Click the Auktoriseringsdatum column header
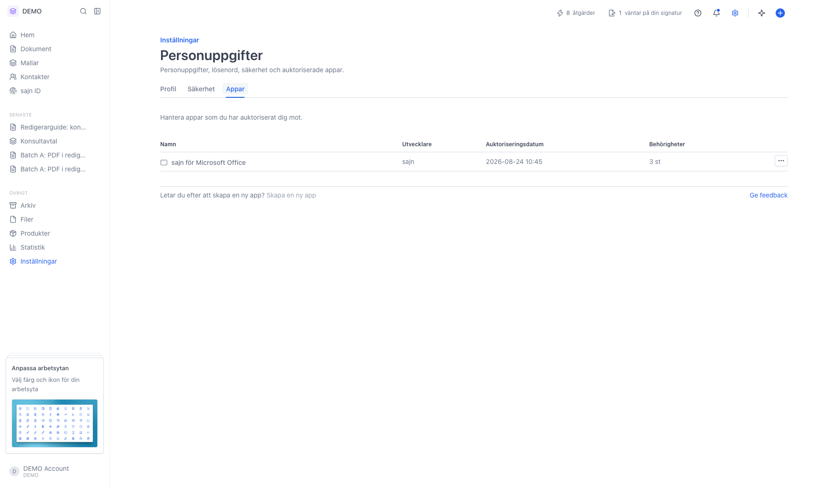This screenshot has width=838, height=489. [x=514, y=144]
